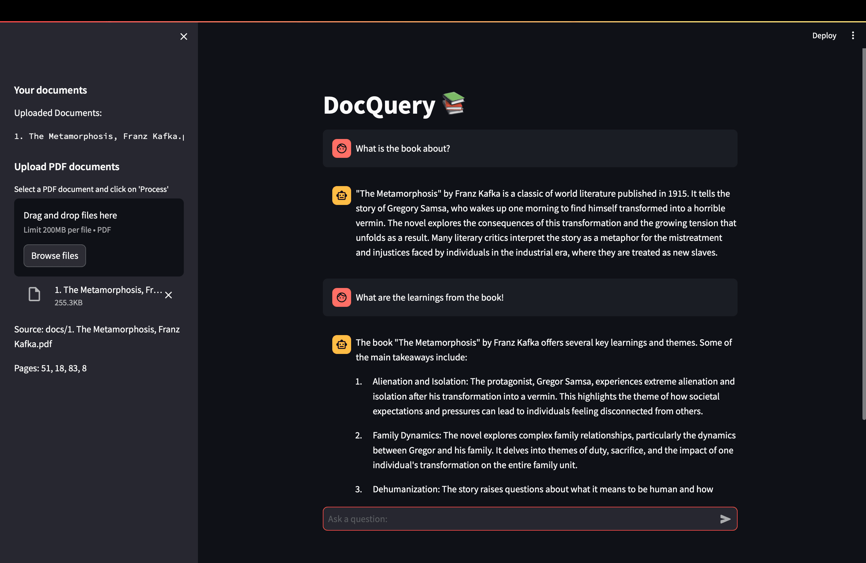Collapse the documents sidebar
The image size is (866, 563).
pyautogui.click(x=184, y=37)
